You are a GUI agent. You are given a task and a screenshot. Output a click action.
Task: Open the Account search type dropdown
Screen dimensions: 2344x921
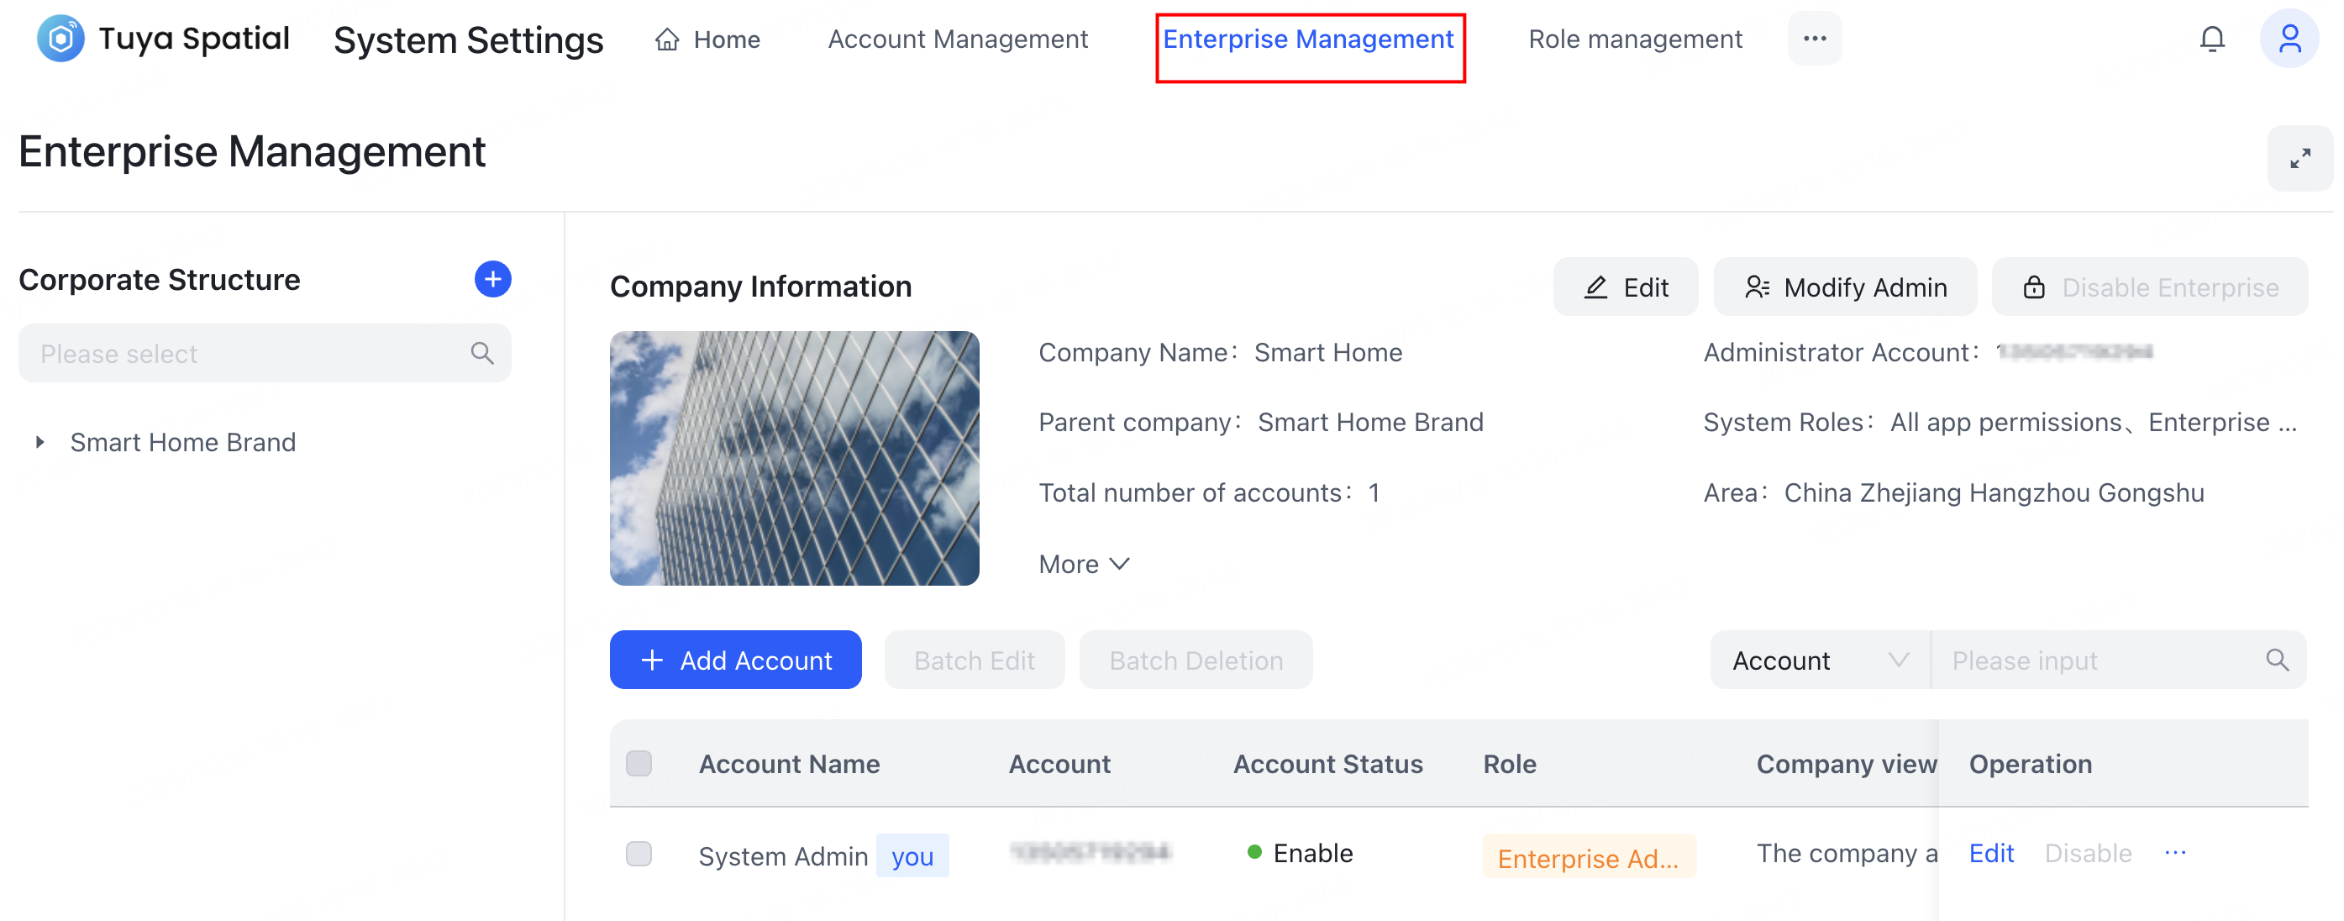coord(1820,660)
